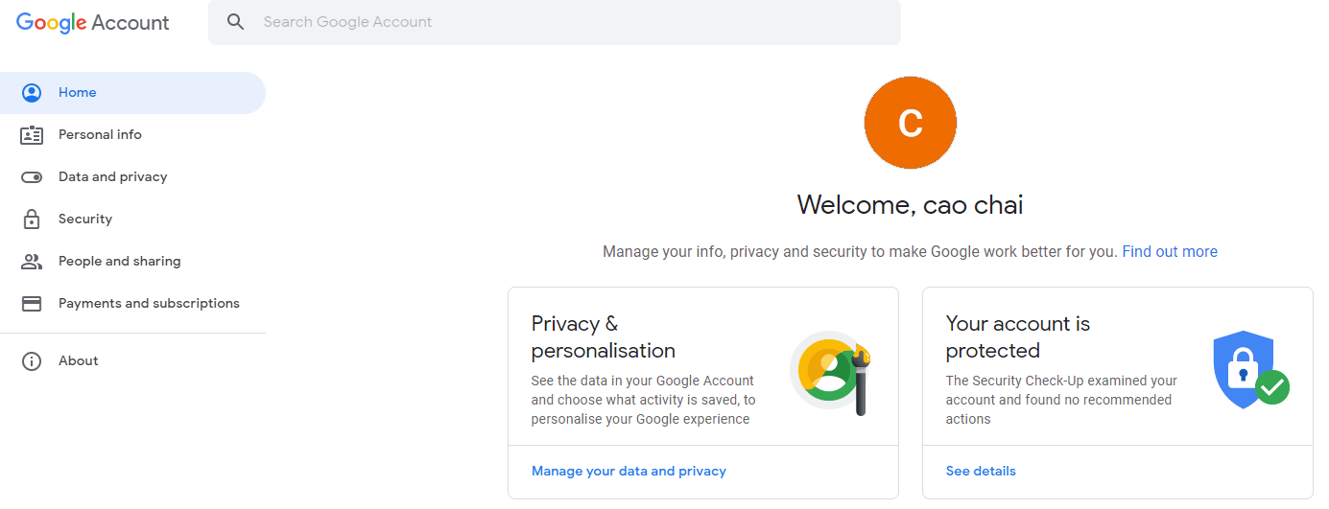Click the search magnifier icon
Viewport: 1329px width, 509px height.
point(235,22)
